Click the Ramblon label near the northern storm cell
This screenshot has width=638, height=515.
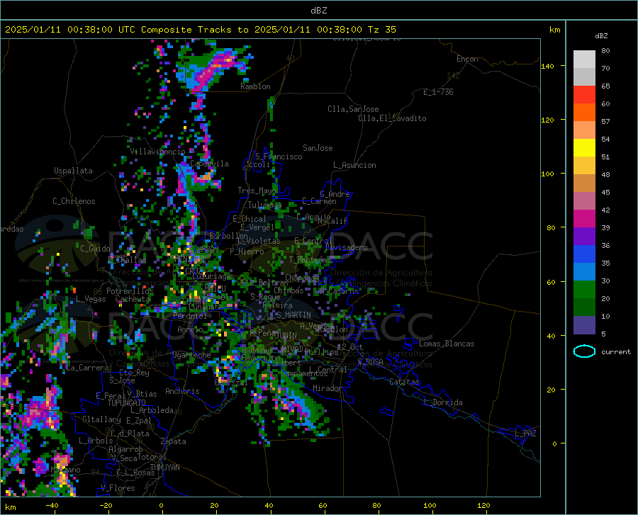coord(255,86)
